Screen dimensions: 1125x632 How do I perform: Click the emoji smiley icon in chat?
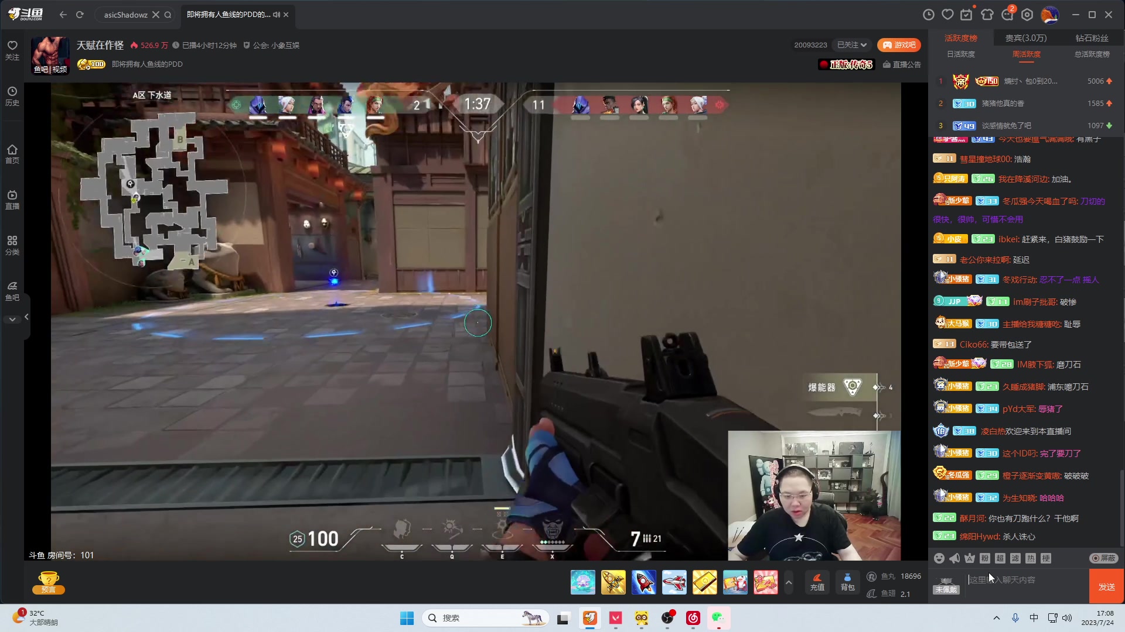coord(939,558)
